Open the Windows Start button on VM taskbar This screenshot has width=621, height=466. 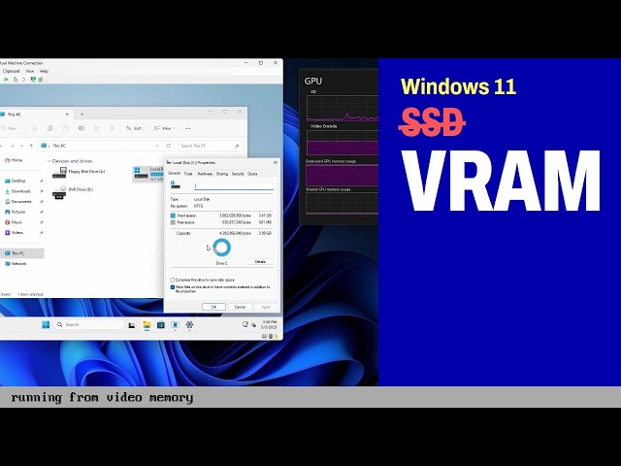(x=46, y=325)
